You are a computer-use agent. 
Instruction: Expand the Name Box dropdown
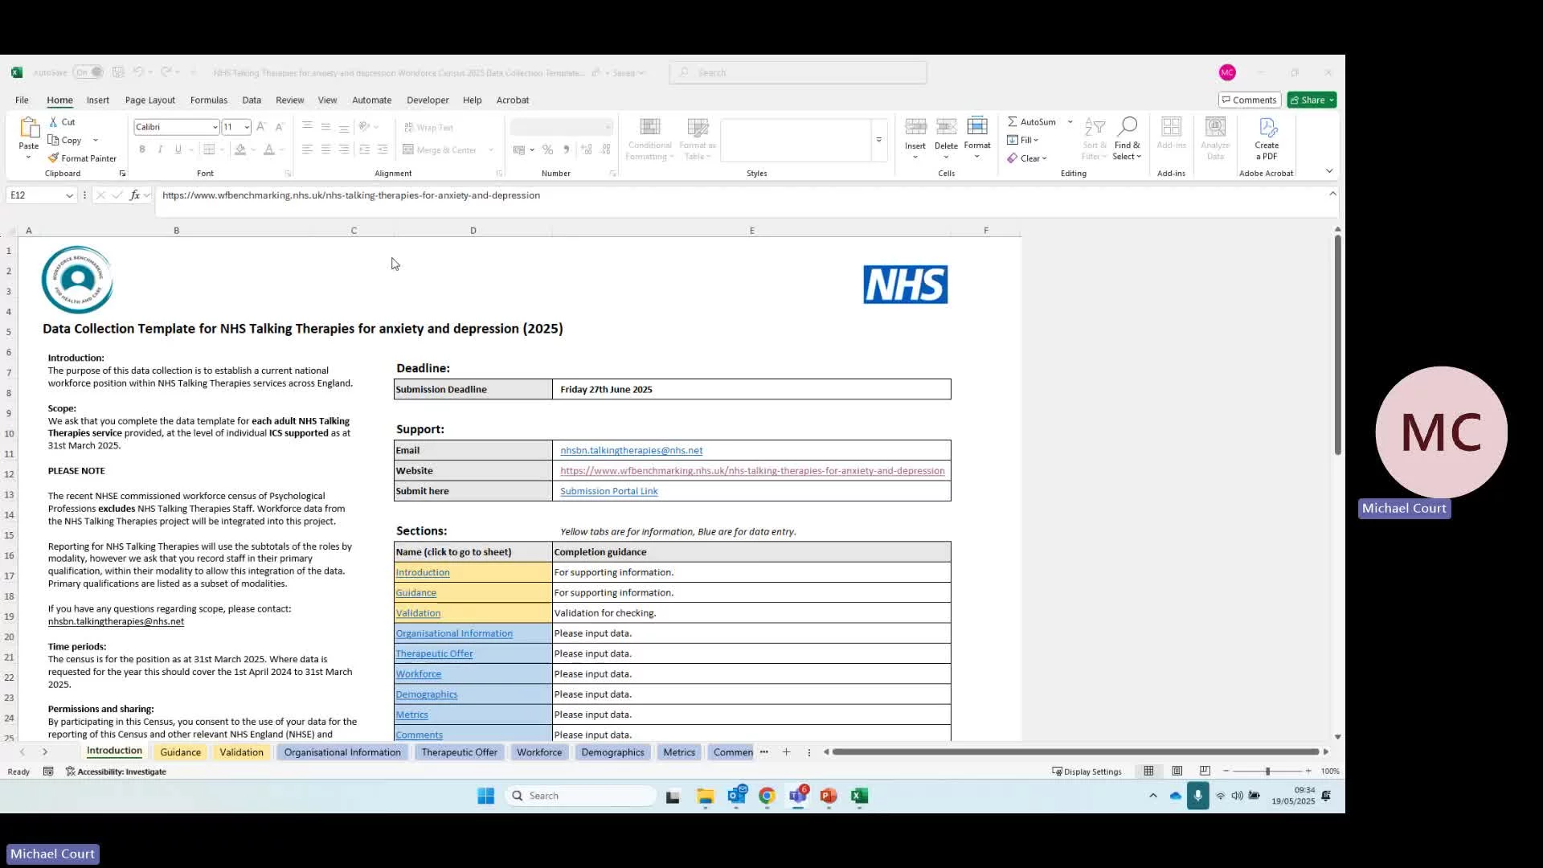(x=69, y=195)
